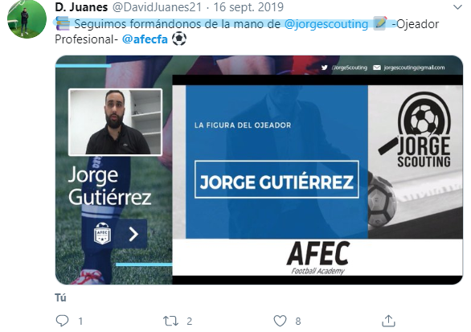
Task: Click the JORGE GUTIÉRREZ title box
Action: (276, 179)
